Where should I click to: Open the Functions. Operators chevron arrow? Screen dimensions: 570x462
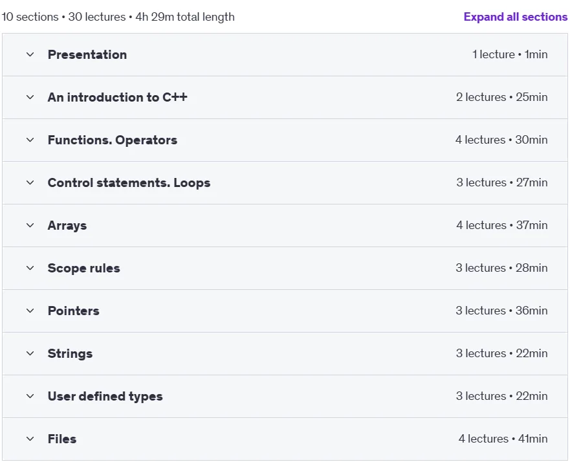[x=30, y=140]
